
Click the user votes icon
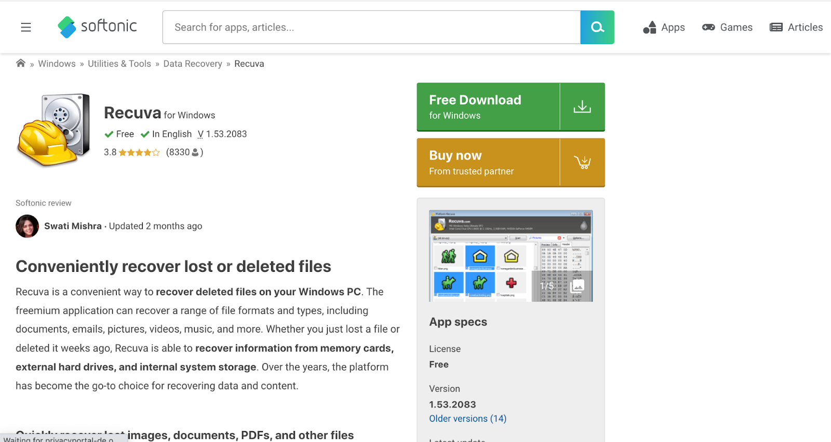point(195,152)
